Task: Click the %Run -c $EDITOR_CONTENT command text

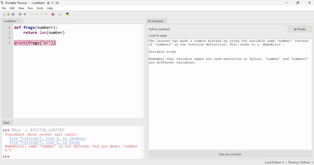Action: click(38, 130)
